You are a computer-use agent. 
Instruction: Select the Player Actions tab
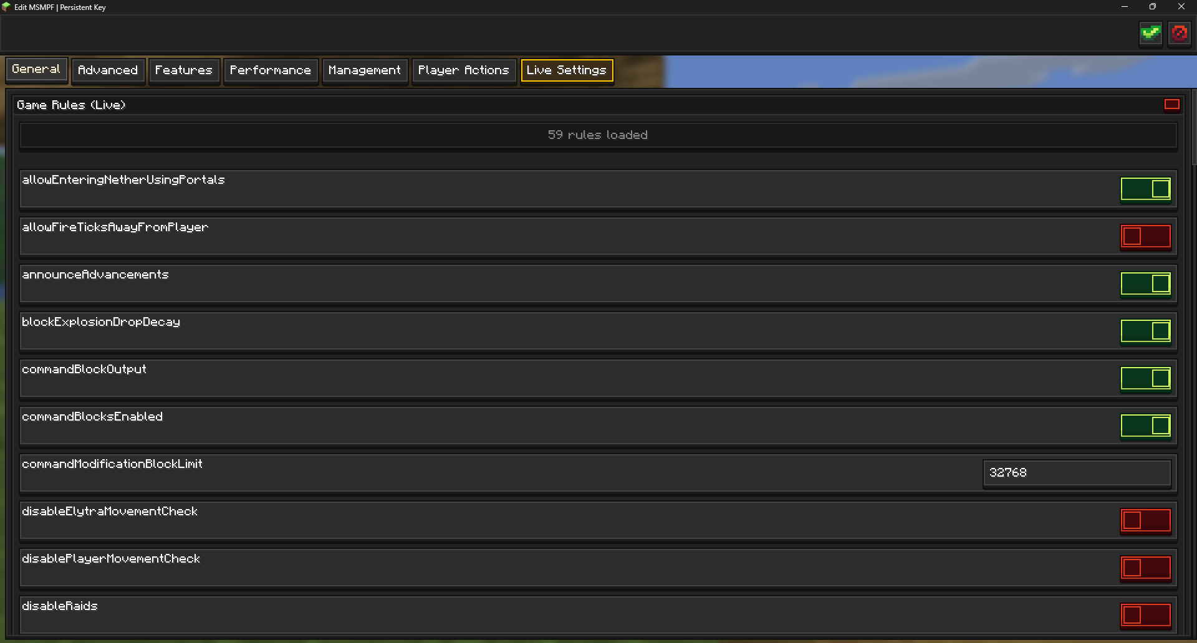[464, 70]
